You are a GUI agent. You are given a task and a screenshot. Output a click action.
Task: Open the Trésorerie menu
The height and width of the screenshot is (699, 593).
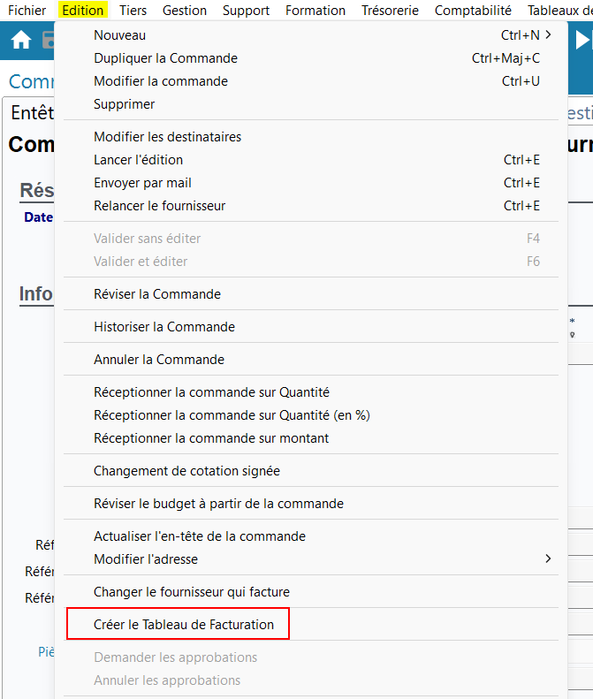390,11
